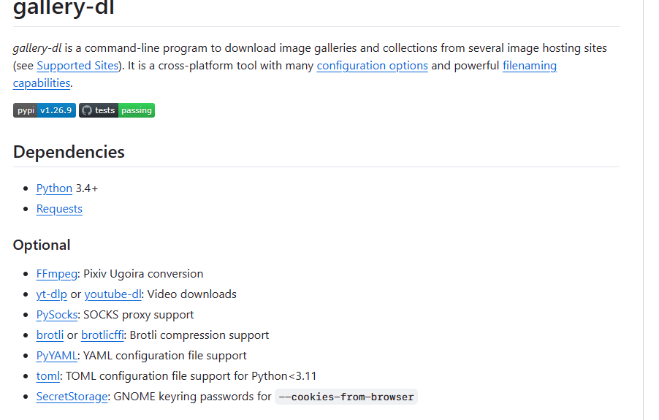
Task: Click the gallery-dl page title heading
Action: tap(64, 9)
